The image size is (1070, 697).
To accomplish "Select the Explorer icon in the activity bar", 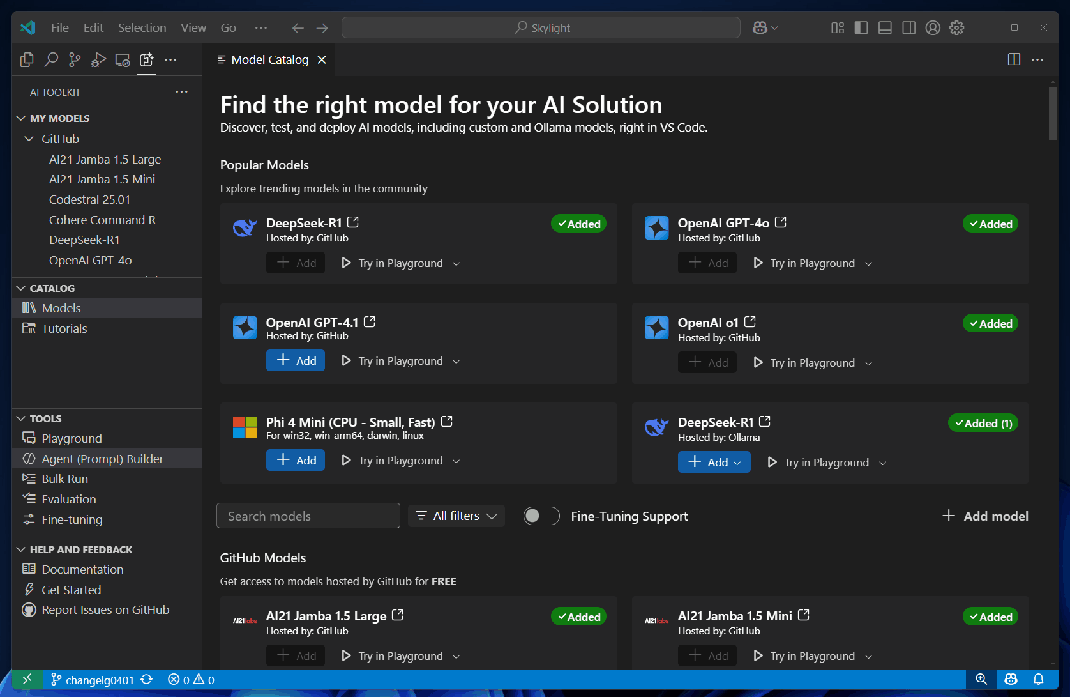I will pyautogui.click(x=27, y=59).
